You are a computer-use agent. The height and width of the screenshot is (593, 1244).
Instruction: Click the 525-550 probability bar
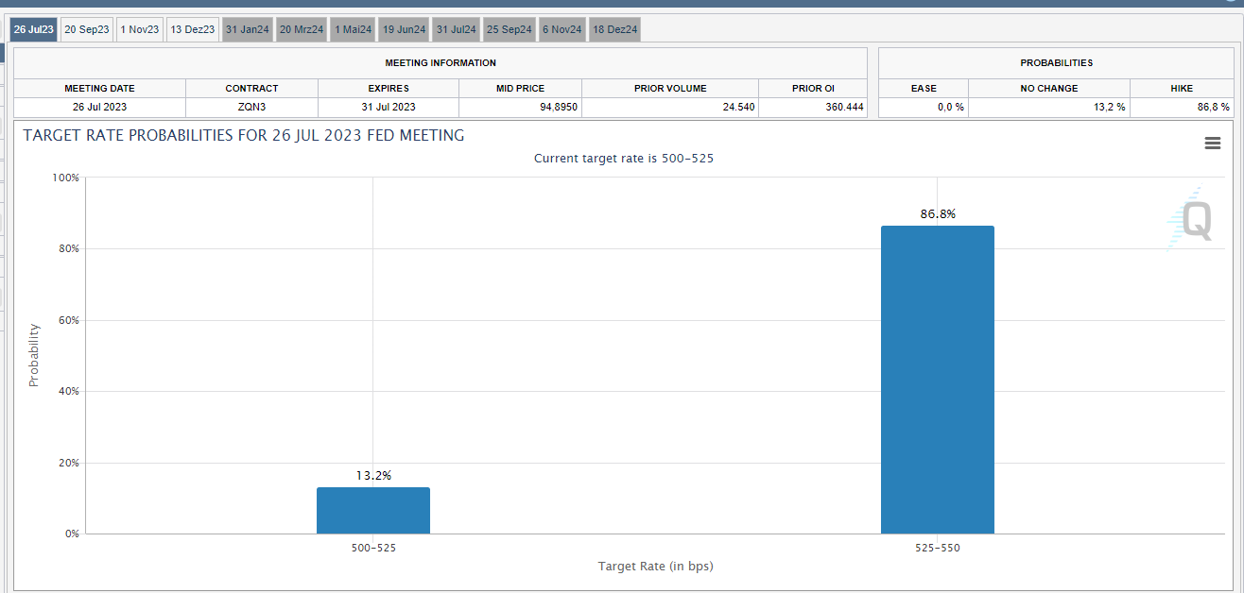click(x=938, y=380)
